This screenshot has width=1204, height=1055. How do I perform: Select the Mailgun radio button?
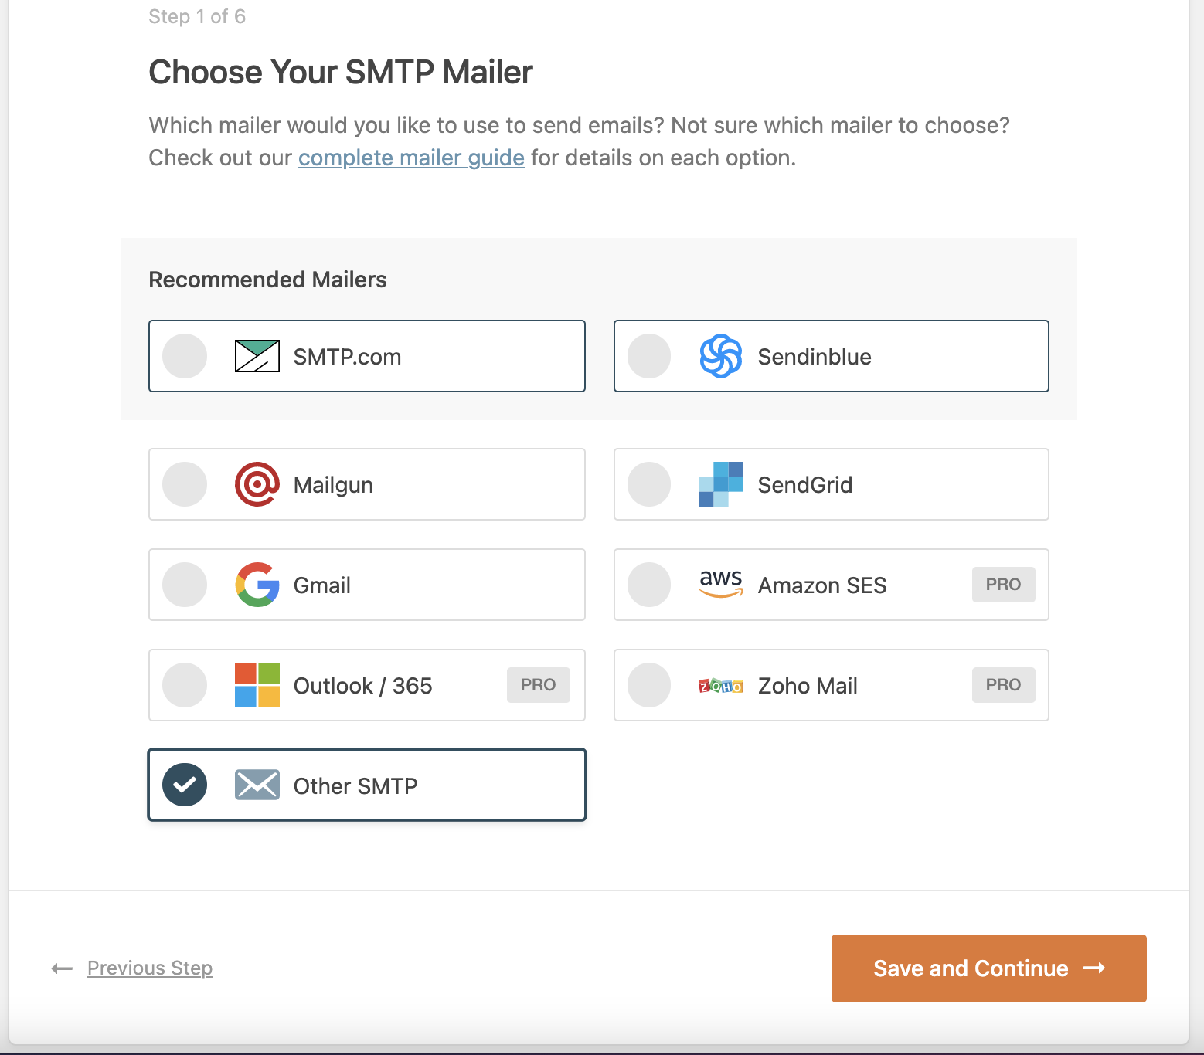(x=185, y=484)
